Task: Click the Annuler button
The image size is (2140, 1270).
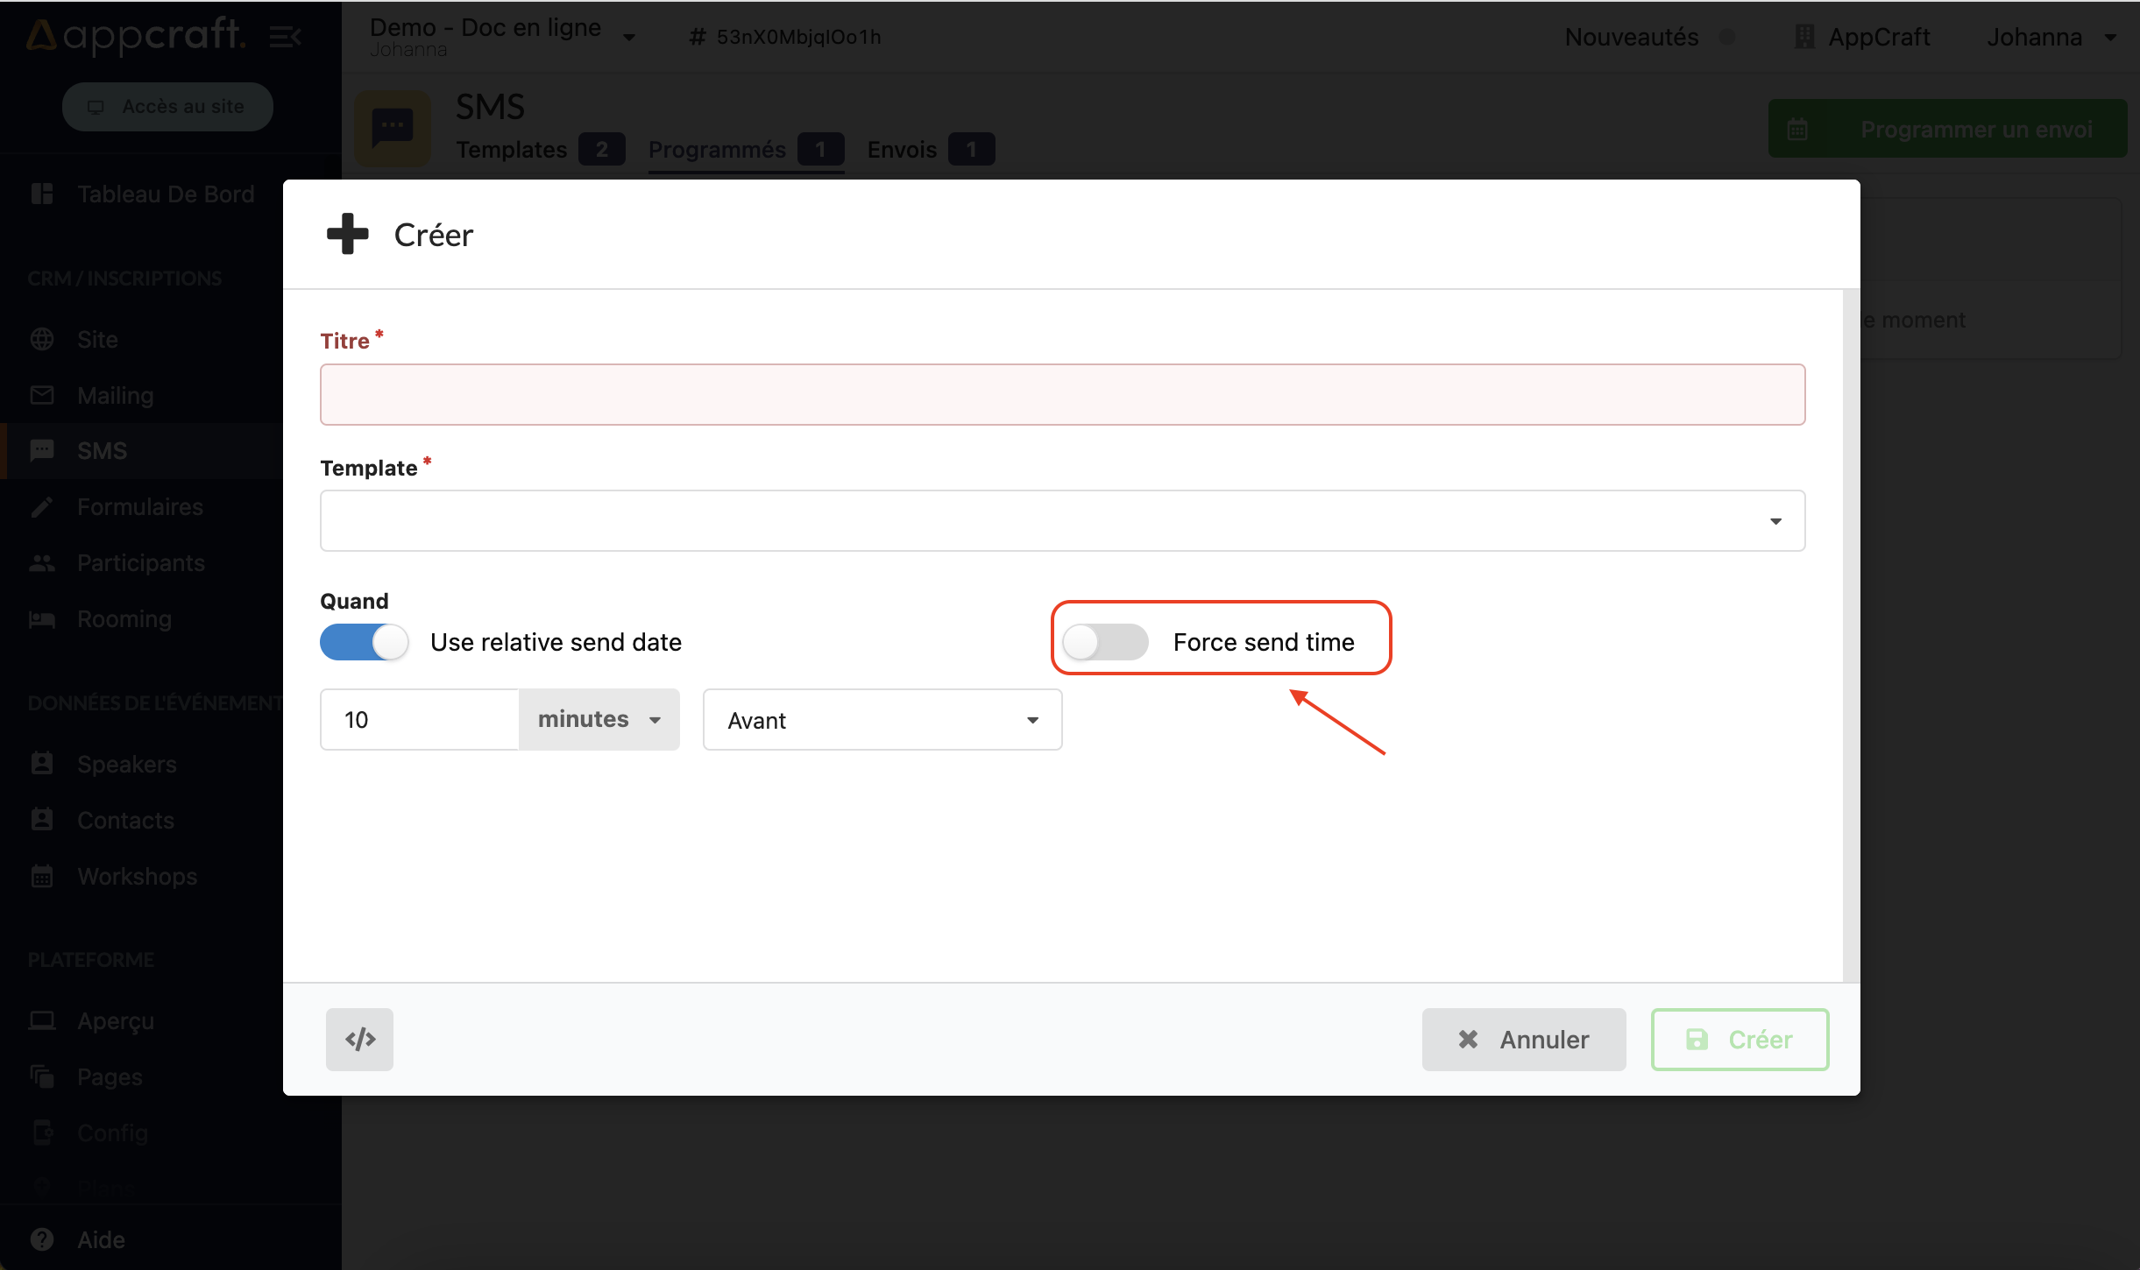Action: (1523, 1039)
